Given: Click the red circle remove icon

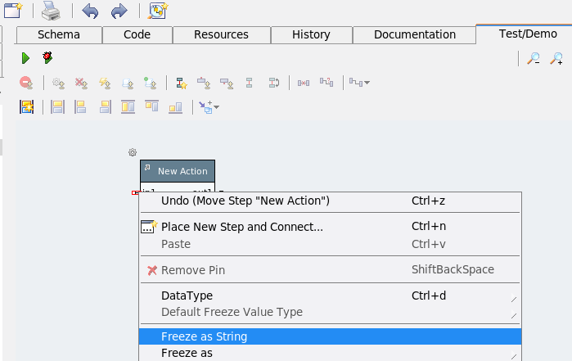Looking at the screenshot, I should click(x=26, y=83).
